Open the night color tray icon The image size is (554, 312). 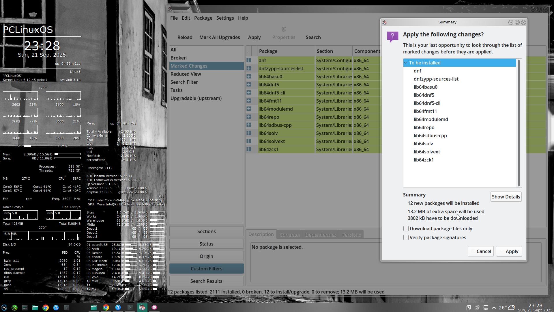[x=477, y=308]
